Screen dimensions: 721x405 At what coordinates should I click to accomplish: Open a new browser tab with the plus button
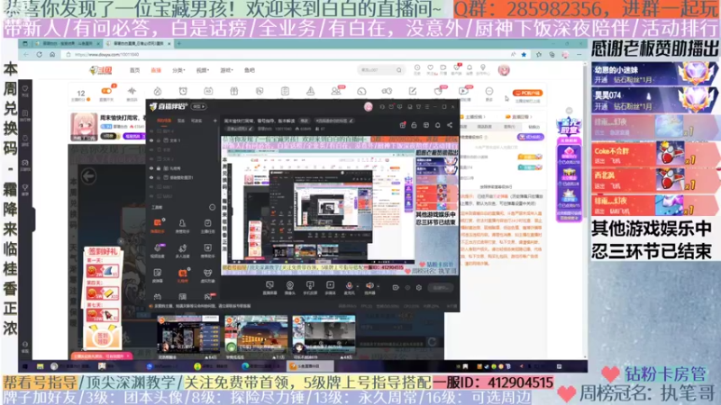click(178, 43)
